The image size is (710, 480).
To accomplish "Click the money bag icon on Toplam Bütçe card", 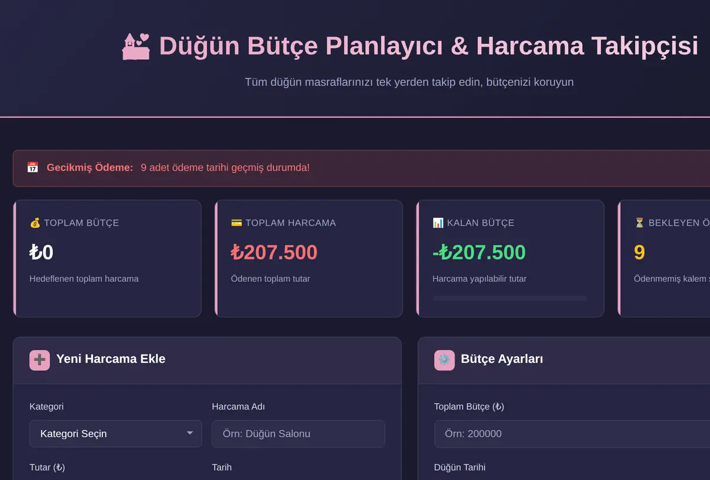I will 35,223.
